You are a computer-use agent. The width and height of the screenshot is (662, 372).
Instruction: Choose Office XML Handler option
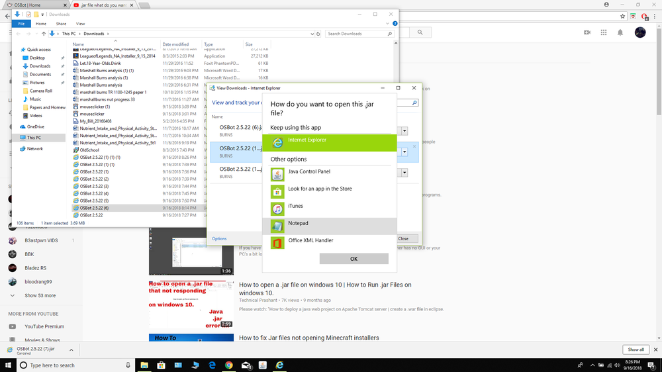(329, 243)
